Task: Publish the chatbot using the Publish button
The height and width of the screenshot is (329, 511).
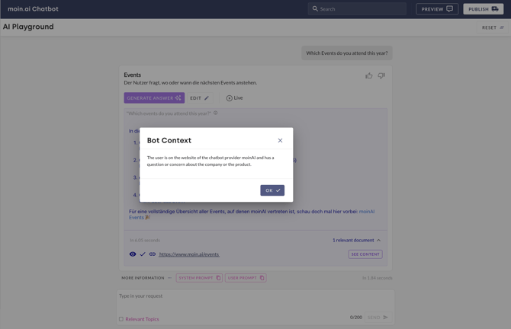Action: [x=484, y=9]
